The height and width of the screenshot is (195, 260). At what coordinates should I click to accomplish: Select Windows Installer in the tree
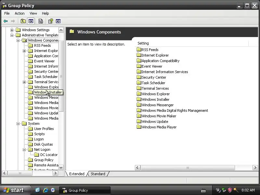click(48, 92)
